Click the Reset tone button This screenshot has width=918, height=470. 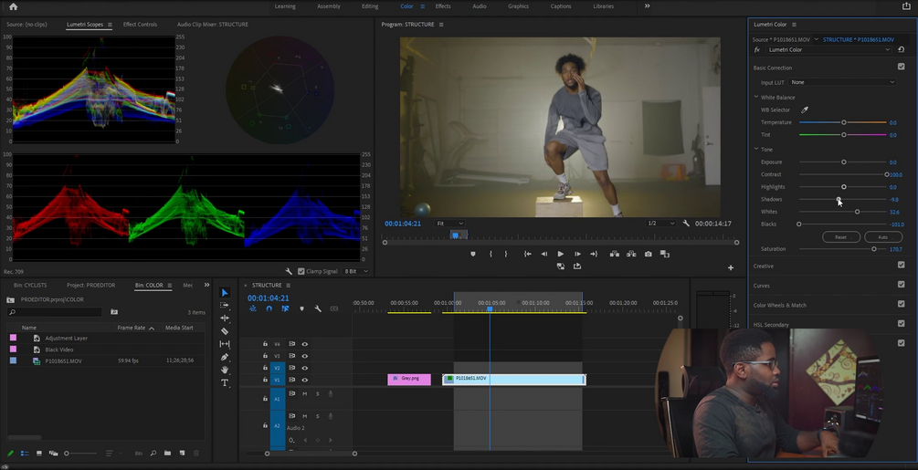click(840, 236)
